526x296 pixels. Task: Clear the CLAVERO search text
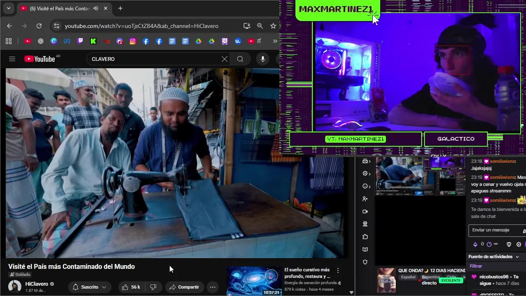point(224,59)
